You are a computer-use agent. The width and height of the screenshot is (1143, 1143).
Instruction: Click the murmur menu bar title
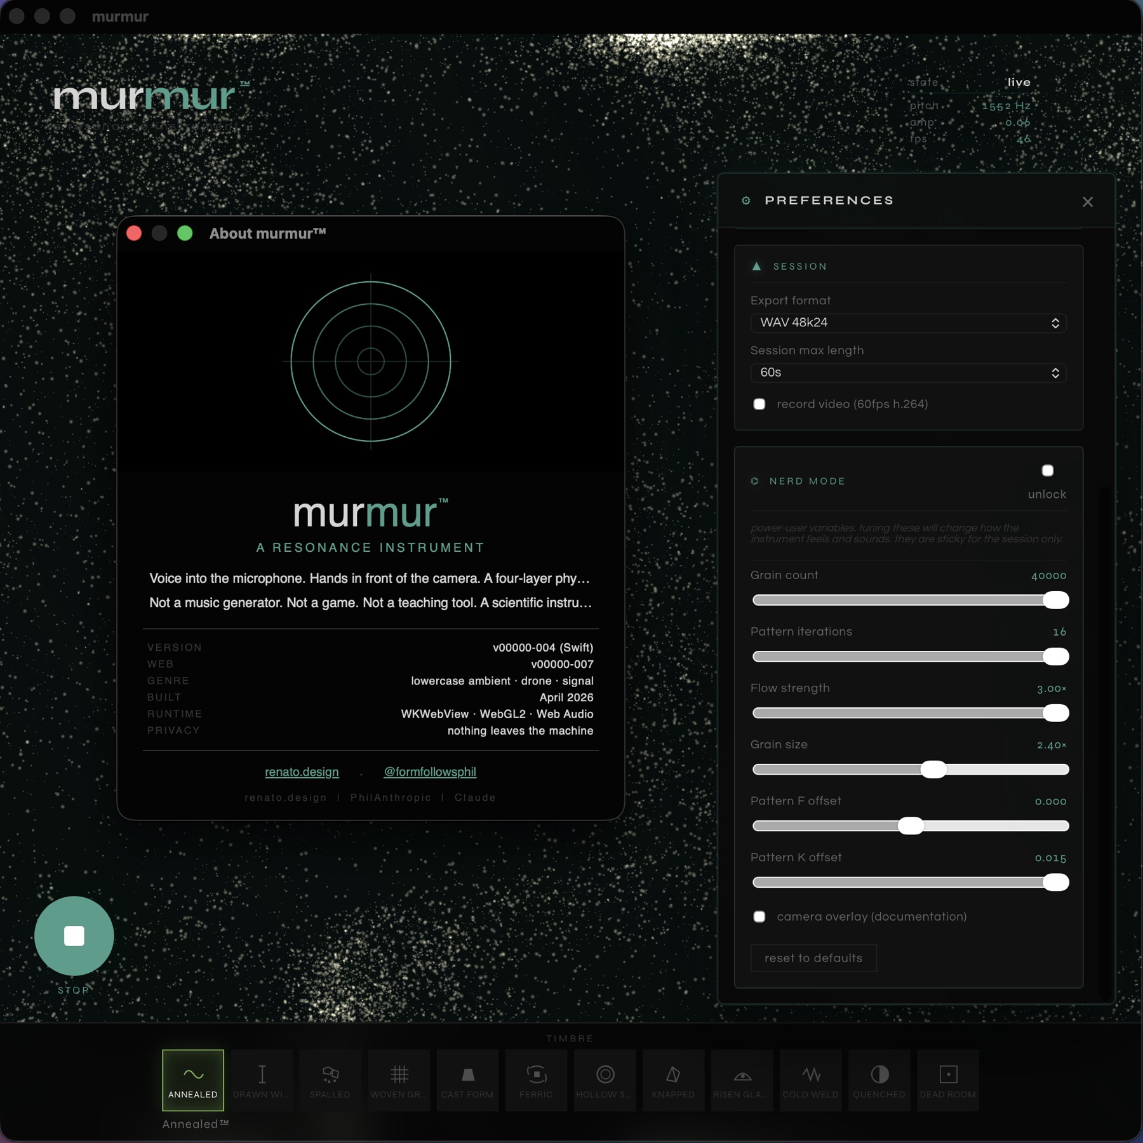(x=119, y=16)
